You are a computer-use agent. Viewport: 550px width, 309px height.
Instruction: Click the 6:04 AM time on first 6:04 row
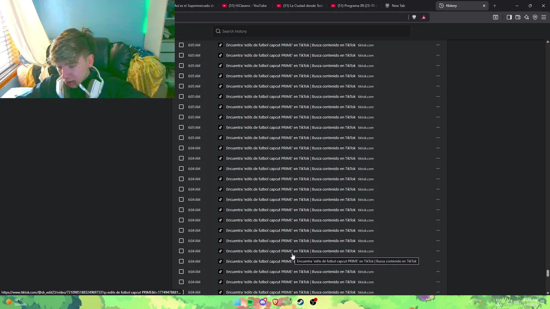point(194,148)
